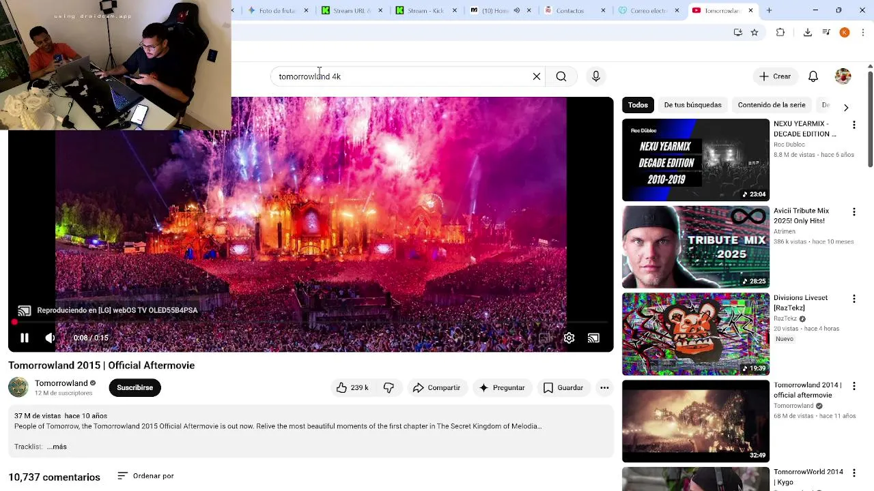Viewport: 874px width, 491px height.
Task: Open the 'Ordenar por' comments sort menu
Action: tap(145, 476)
